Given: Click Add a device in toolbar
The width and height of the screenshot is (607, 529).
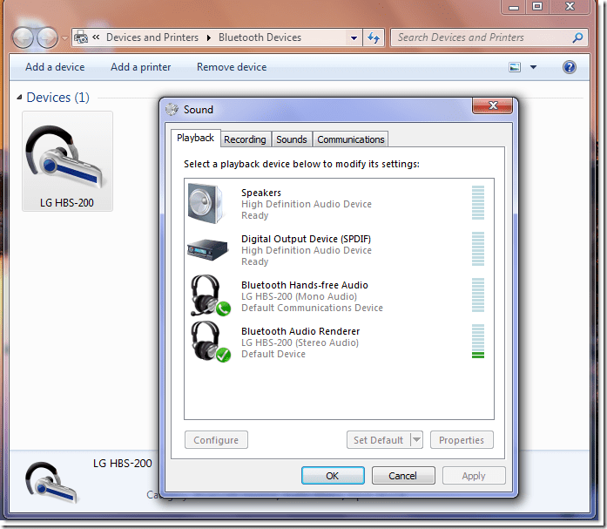Looking at the screenshot, I should [x=55, y=67].
